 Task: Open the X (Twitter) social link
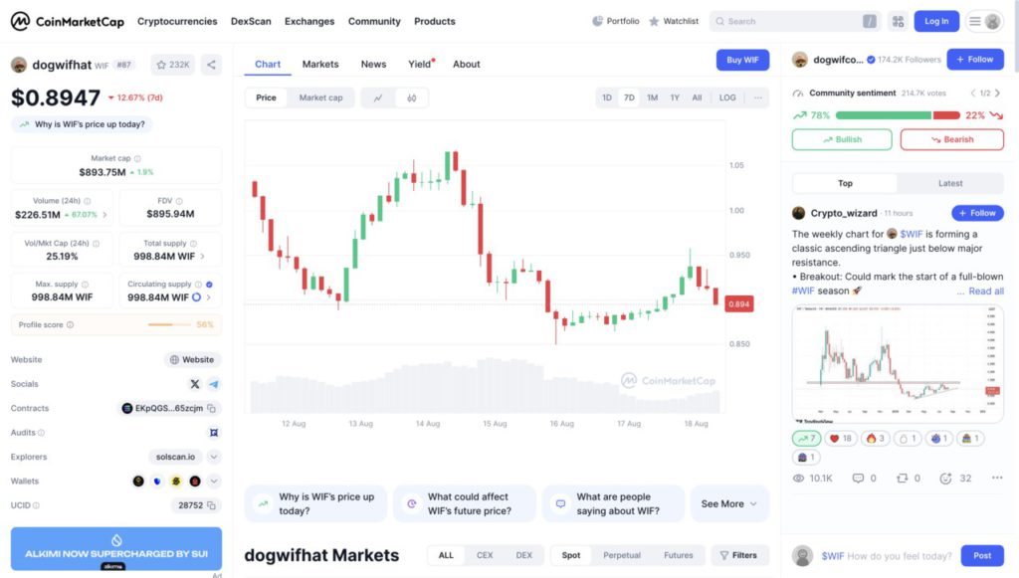[195, 384]
